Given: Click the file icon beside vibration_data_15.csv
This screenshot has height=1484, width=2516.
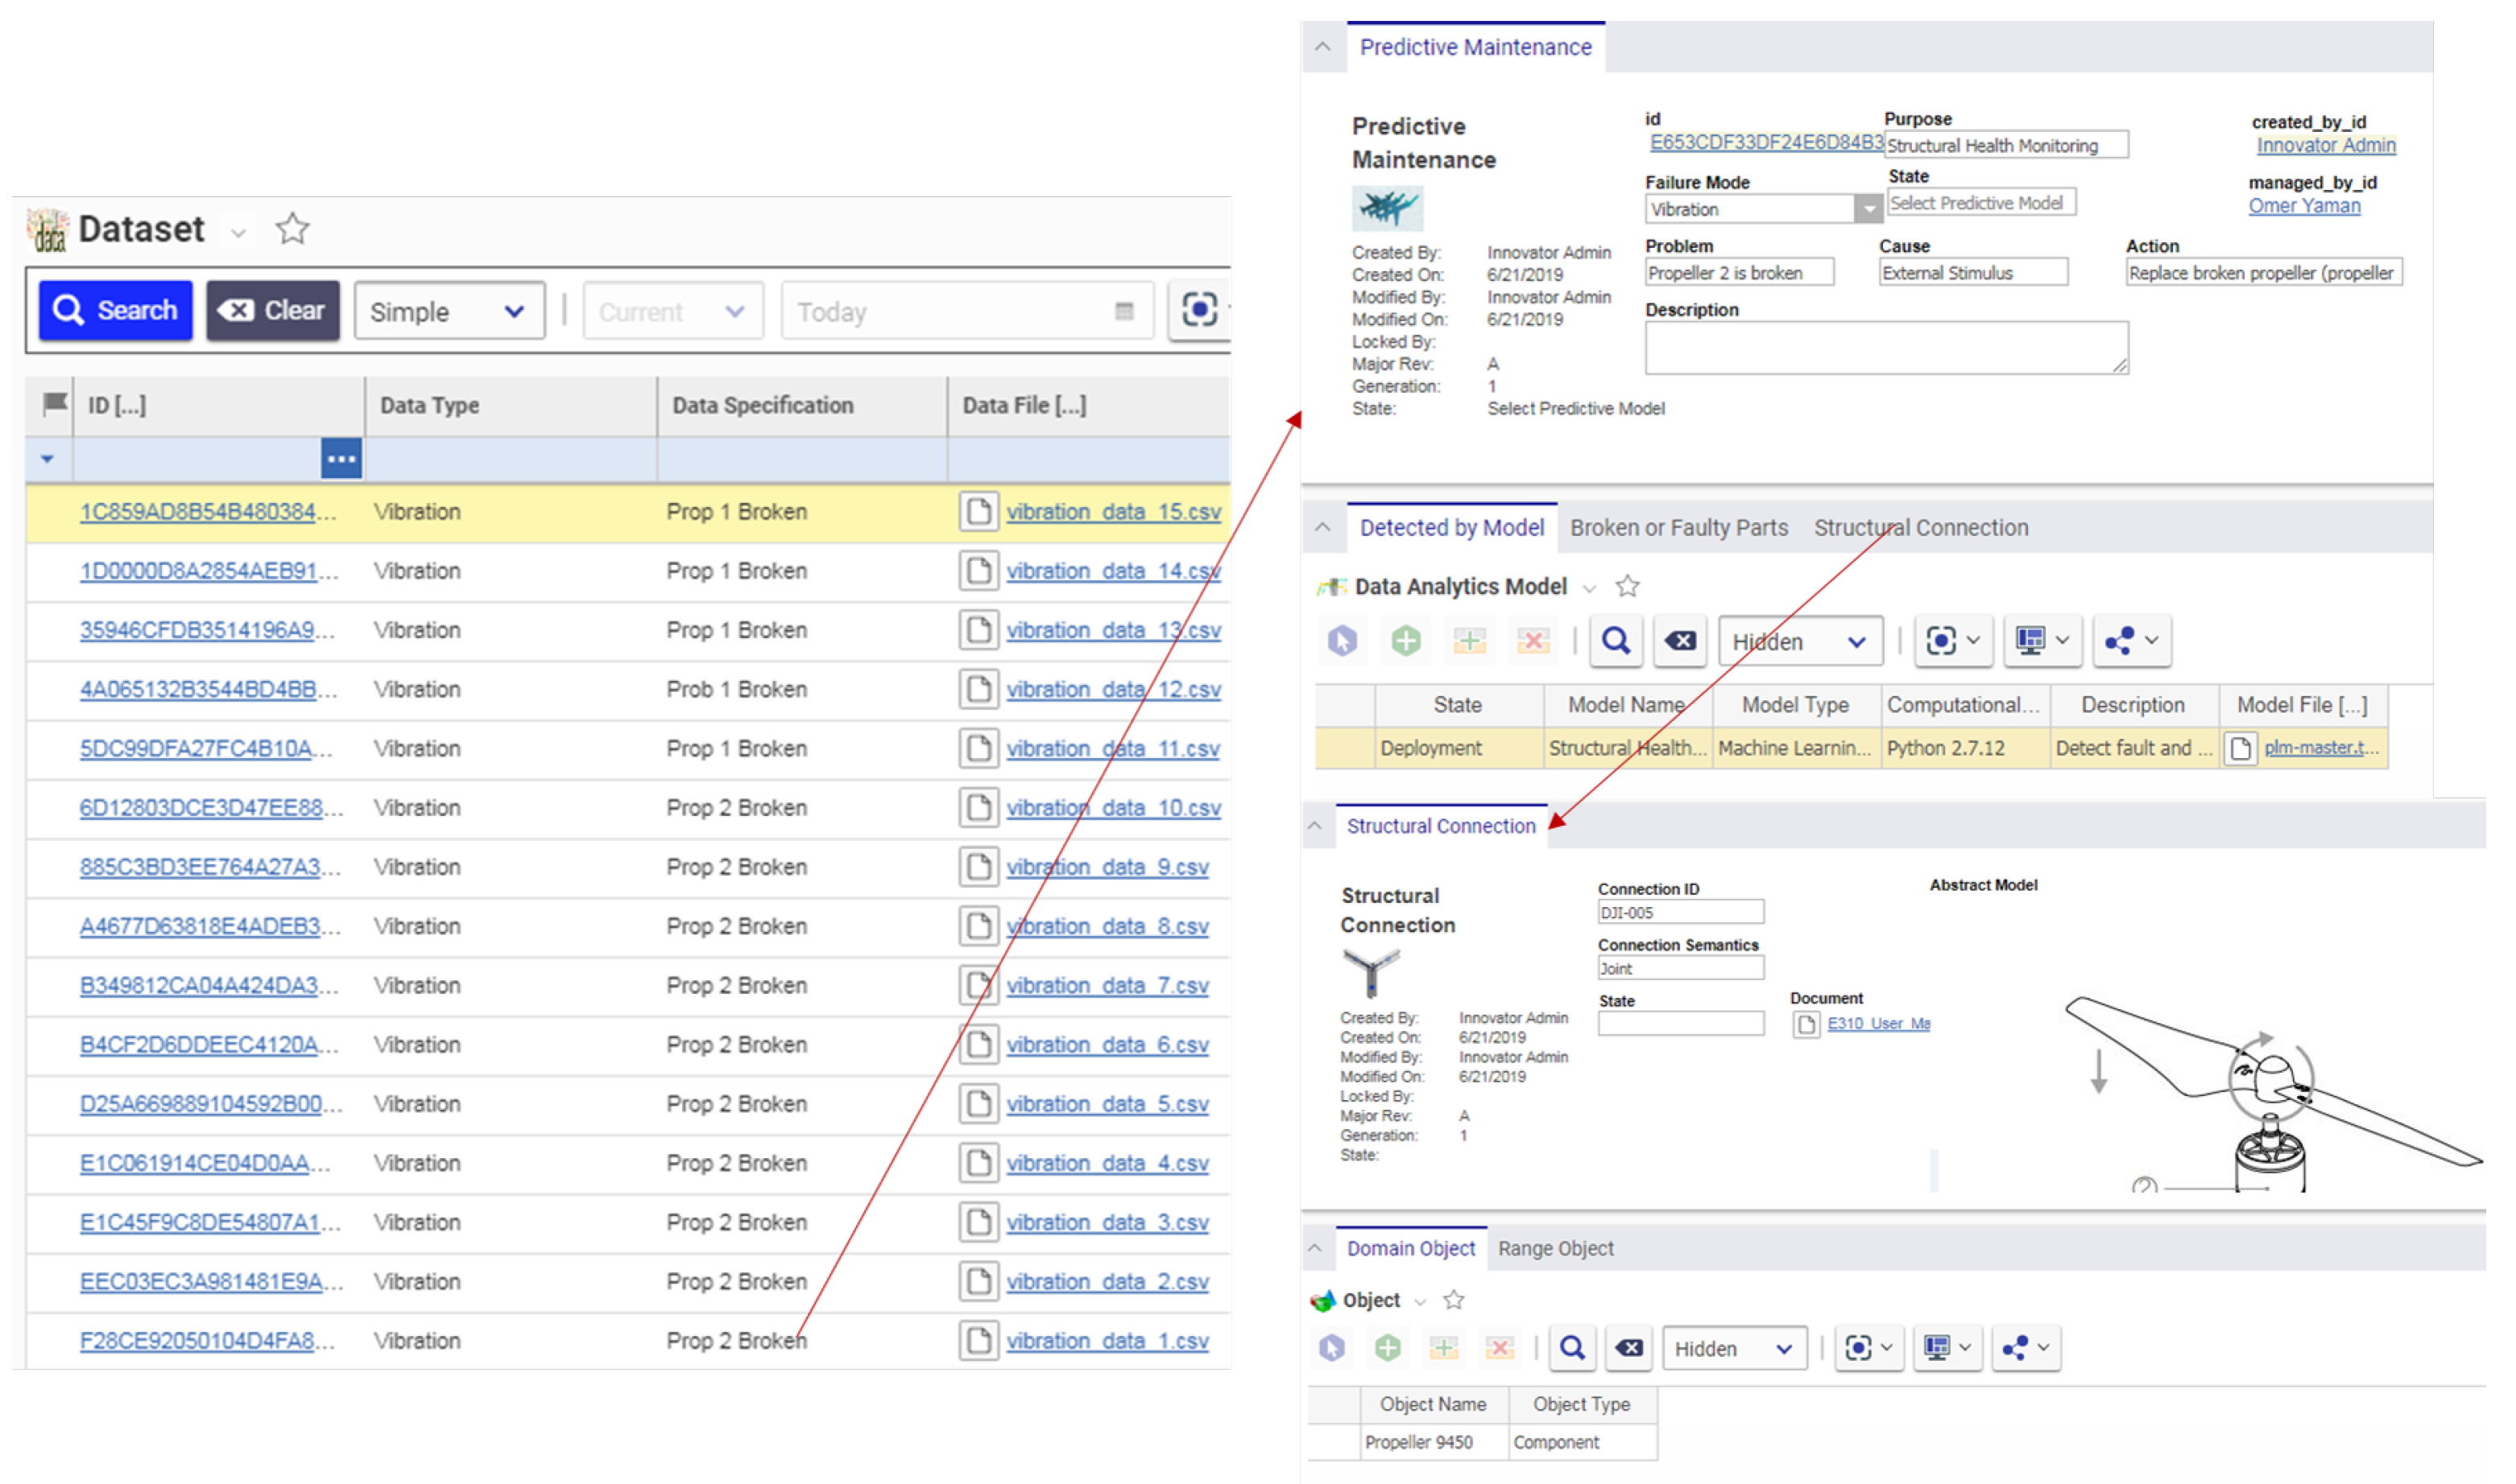Looking at the screenshot, I should pos(978,512).
